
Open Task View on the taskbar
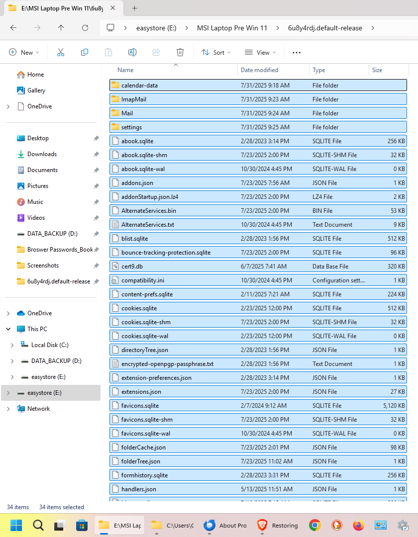[x=60, y=525]
